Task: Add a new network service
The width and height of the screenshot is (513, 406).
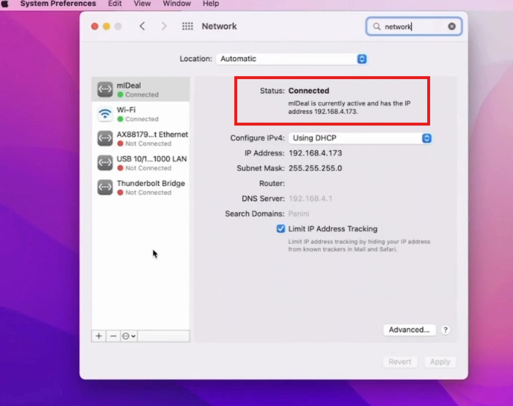Action: click(99, 336)
